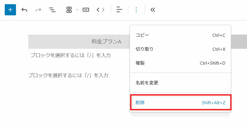
Task: Collapse the block toolbar with double chevron
Action: pyautogui.click(x=153, y=10)
